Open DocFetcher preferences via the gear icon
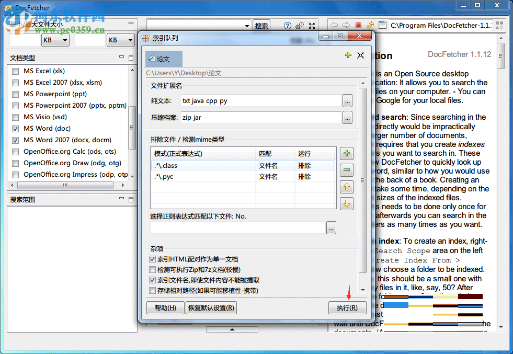513x354 pixels. pos(299,25)
